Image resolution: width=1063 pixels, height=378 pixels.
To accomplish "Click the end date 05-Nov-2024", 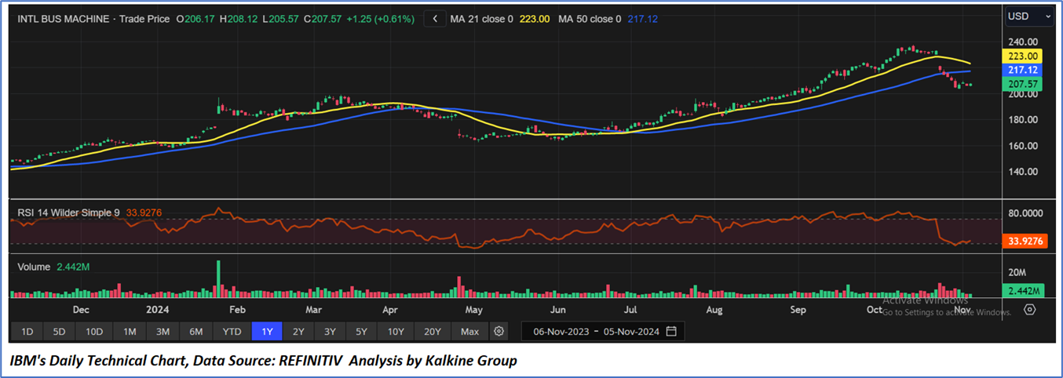I will pyautogui.click(x=631, y=332).
